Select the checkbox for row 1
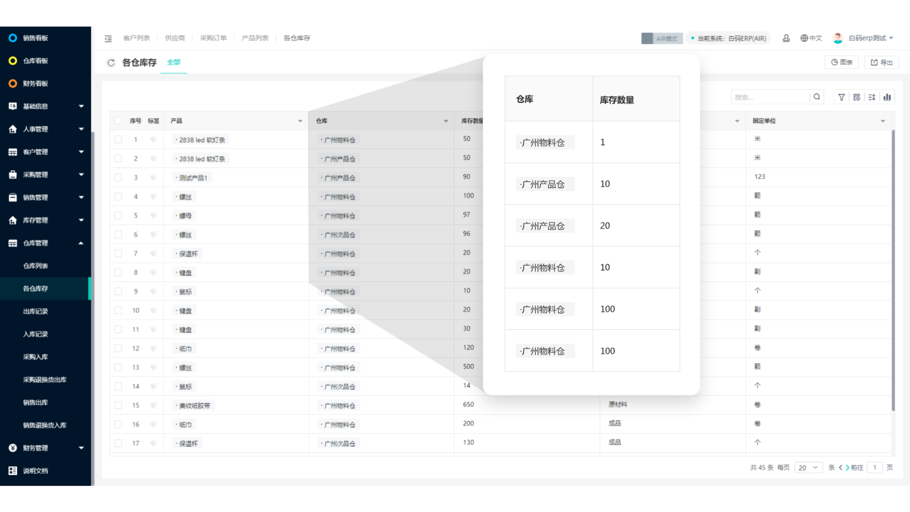 coord(118,139)
